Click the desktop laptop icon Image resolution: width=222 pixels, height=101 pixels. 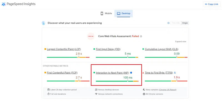click(x=119, y=13)
